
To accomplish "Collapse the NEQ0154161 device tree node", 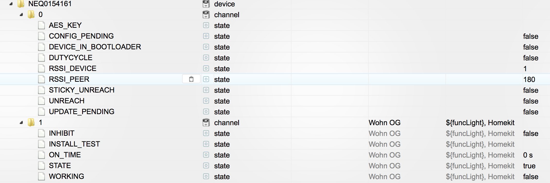I will 11,4.
